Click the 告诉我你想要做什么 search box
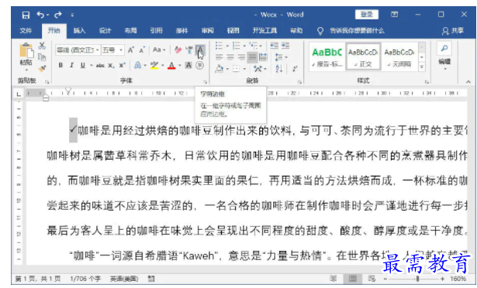Screen dimensions: 477x288 click(x=357, y=31)
